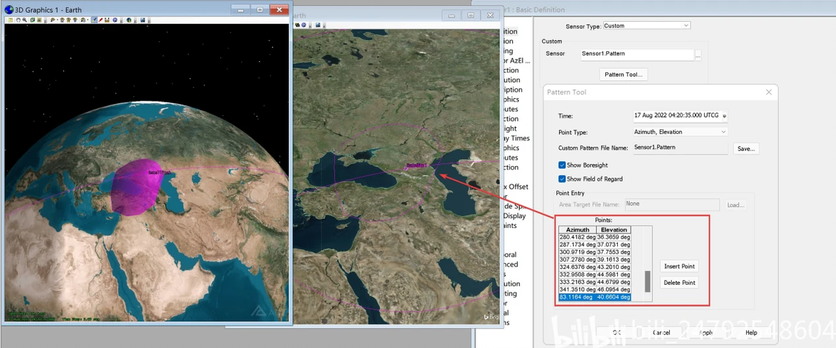Select the grab hand tool in 3D Graphics toolbar
Screen dimensions: 836x348
coord(18,20)
